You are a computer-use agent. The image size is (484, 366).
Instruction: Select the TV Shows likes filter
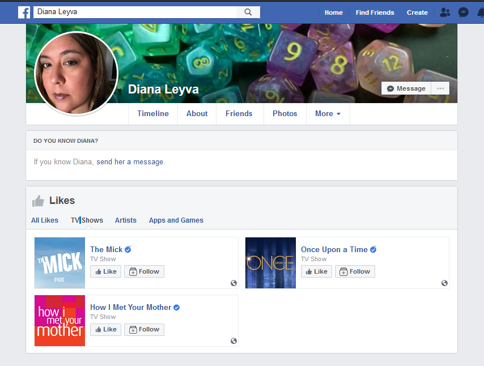point(87,220)
